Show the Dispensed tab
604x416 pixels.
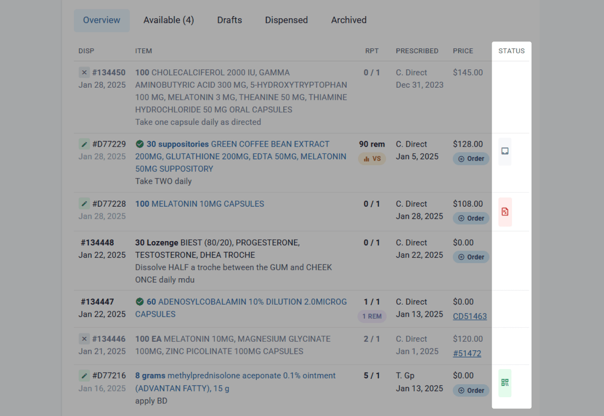point(286,20)
